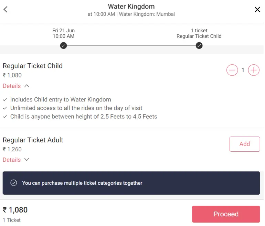Click the ₹ 1,080 total amount
Viewport: 265px width, 226px height.
pos(15,210)
